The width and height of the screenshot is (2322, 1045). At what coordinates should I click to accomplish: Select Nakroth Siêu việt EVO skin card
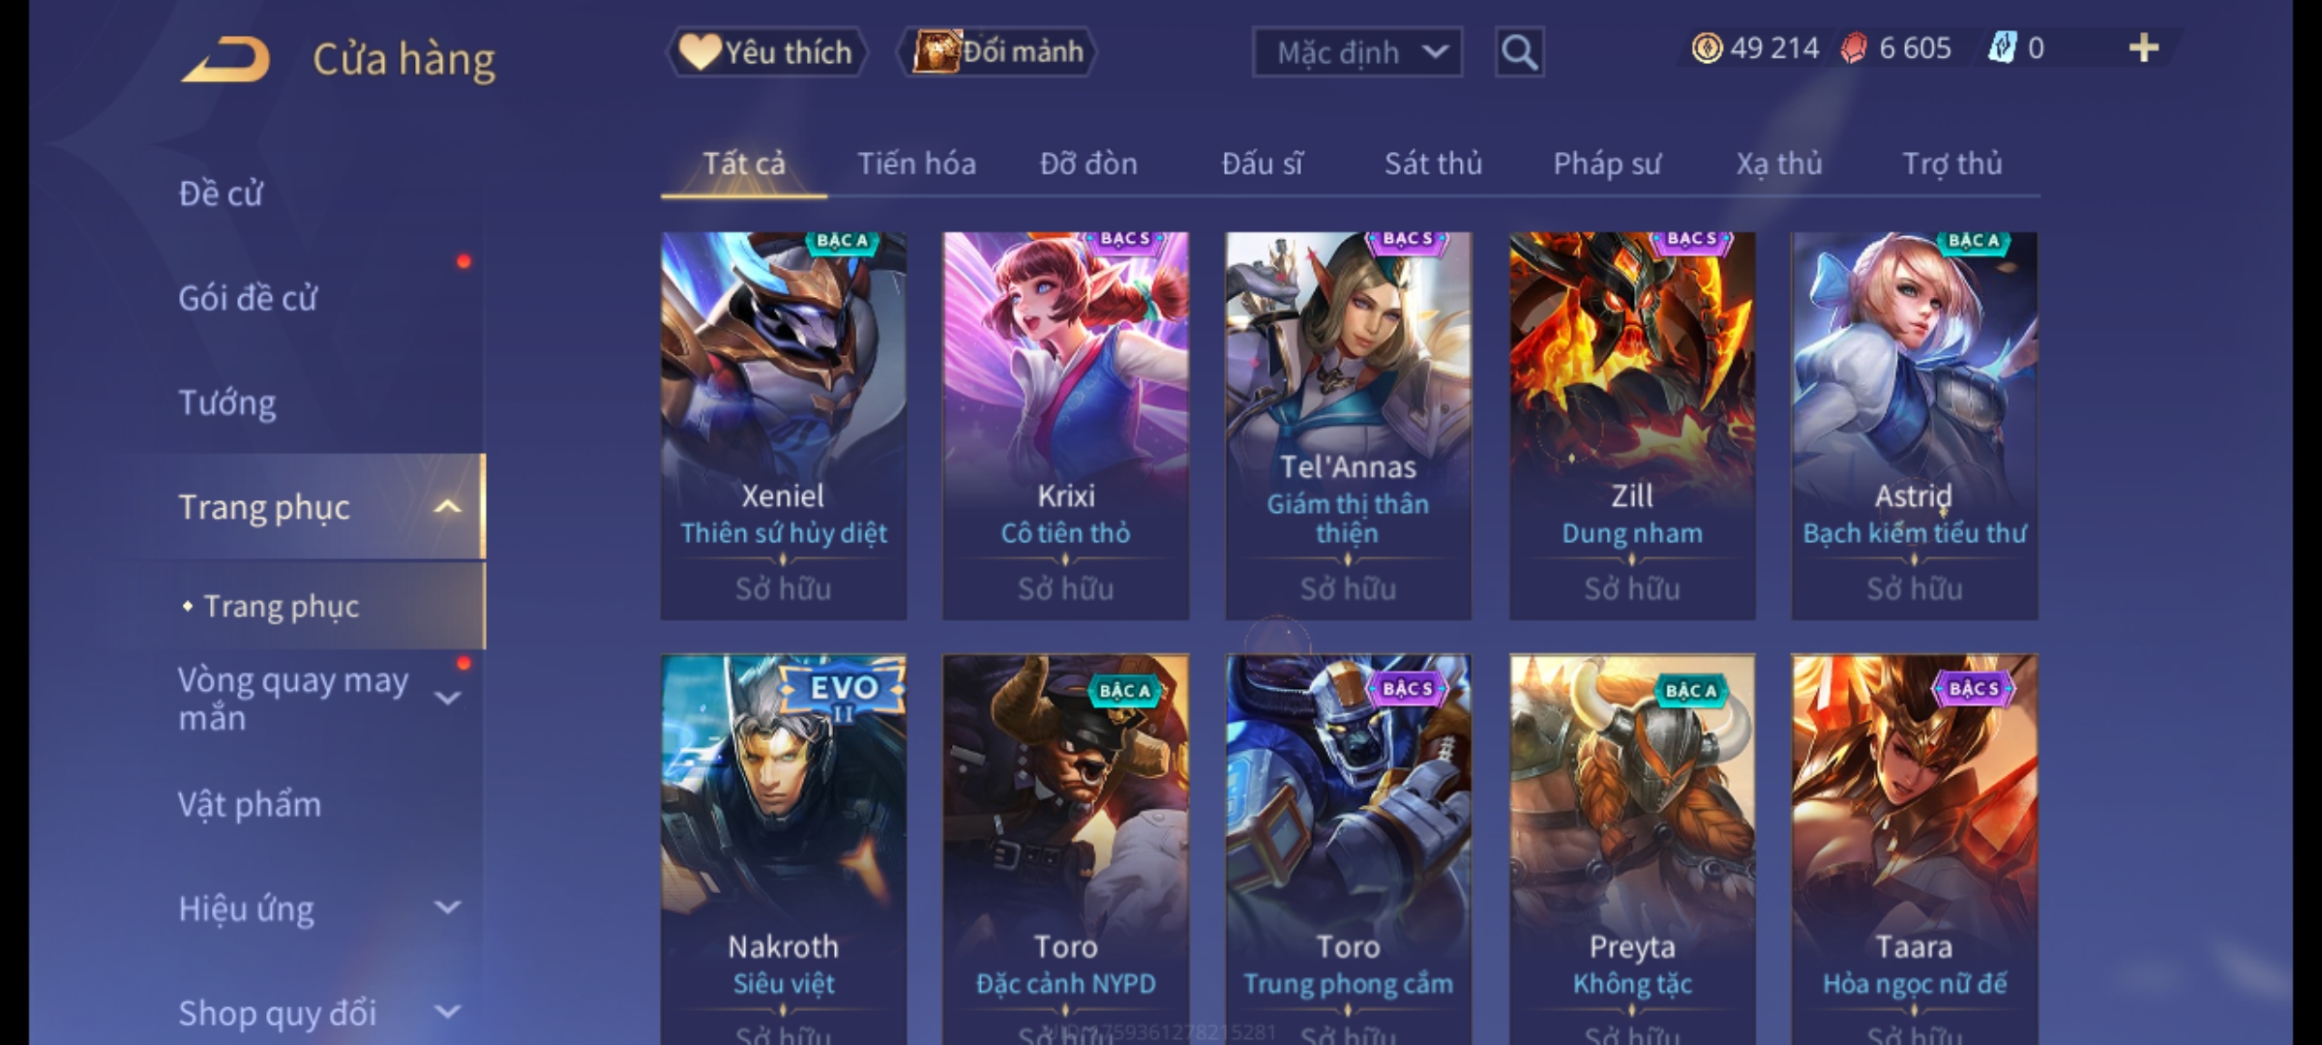point(784,850)
